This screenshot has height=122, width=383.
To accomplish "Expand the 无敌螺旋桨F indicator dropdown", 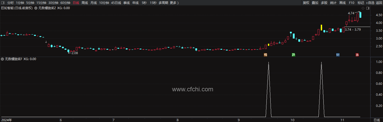I will tap(3, 59).
